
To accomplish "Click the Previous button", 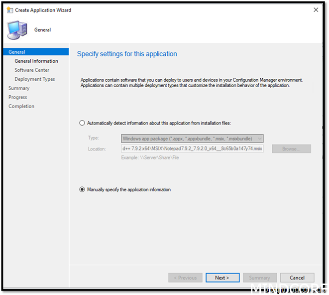I will point(185,278).
